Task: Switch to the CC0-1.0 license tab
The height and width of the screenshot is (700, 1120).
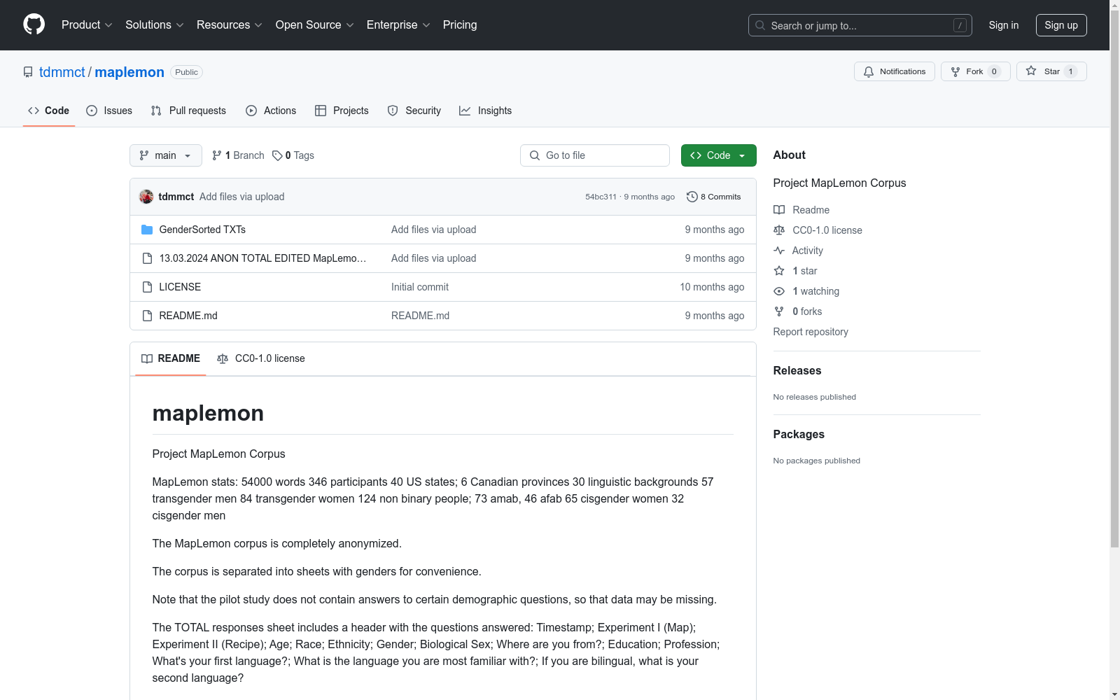Action: [x=261, y=358]
